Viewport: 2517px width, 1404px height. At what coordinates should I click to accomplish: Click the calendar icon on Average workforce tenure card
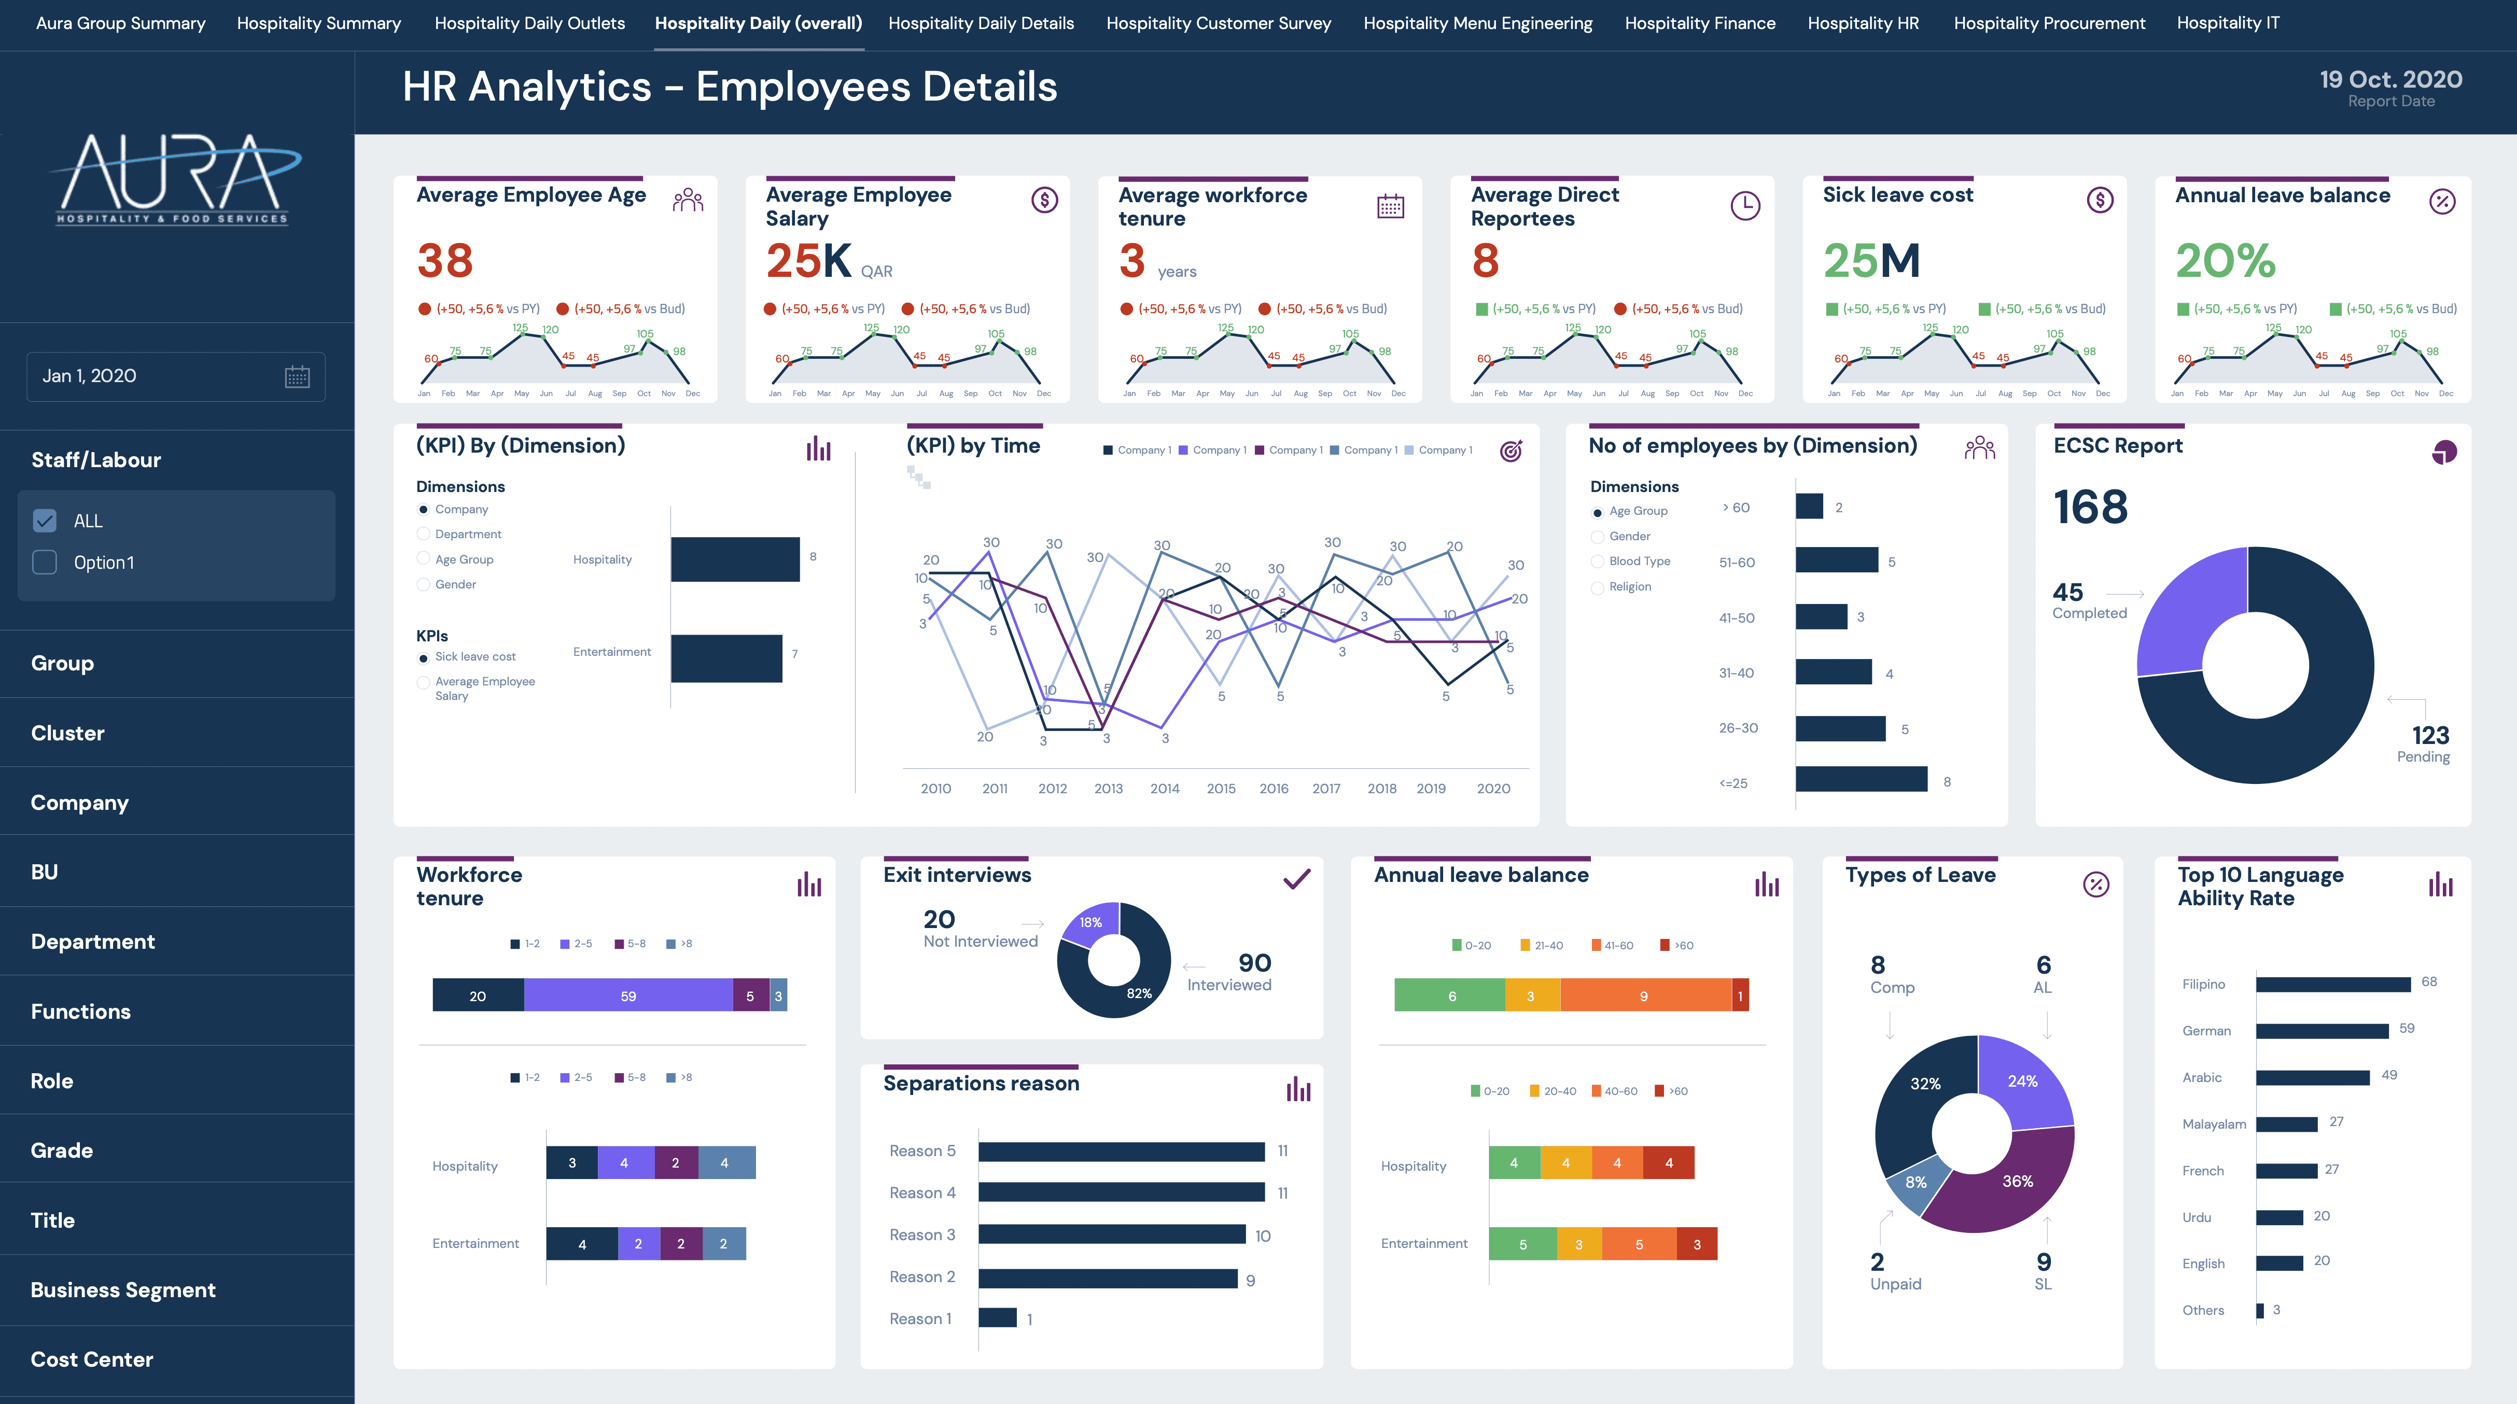click(1389, 206)
